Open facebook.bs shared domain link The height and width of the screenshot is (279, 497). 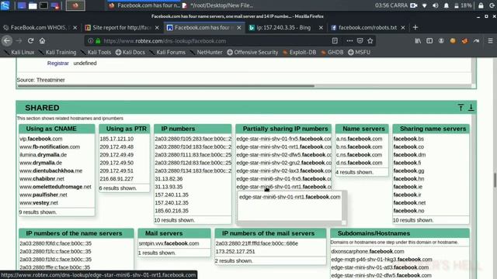(x=408, y=139)
